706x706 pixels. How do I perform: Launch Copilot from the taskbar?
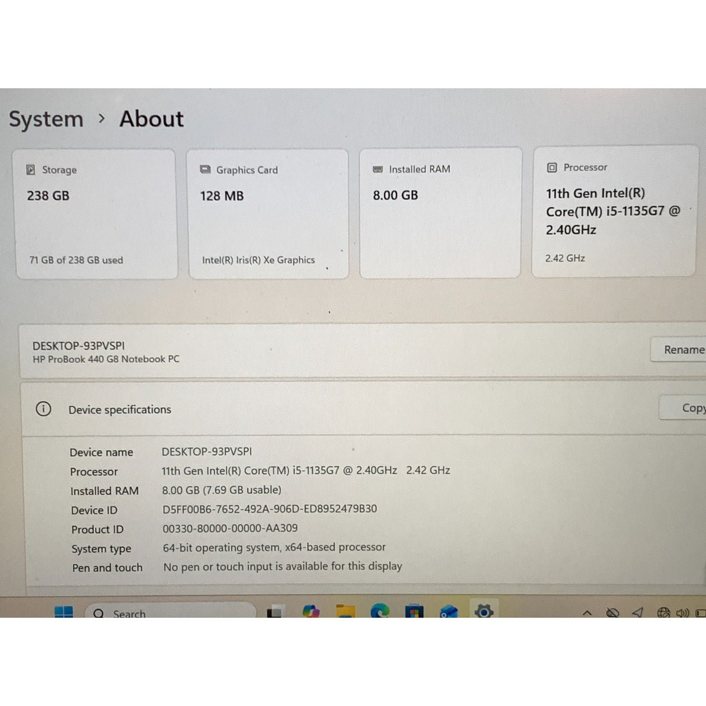click(311, 611)
